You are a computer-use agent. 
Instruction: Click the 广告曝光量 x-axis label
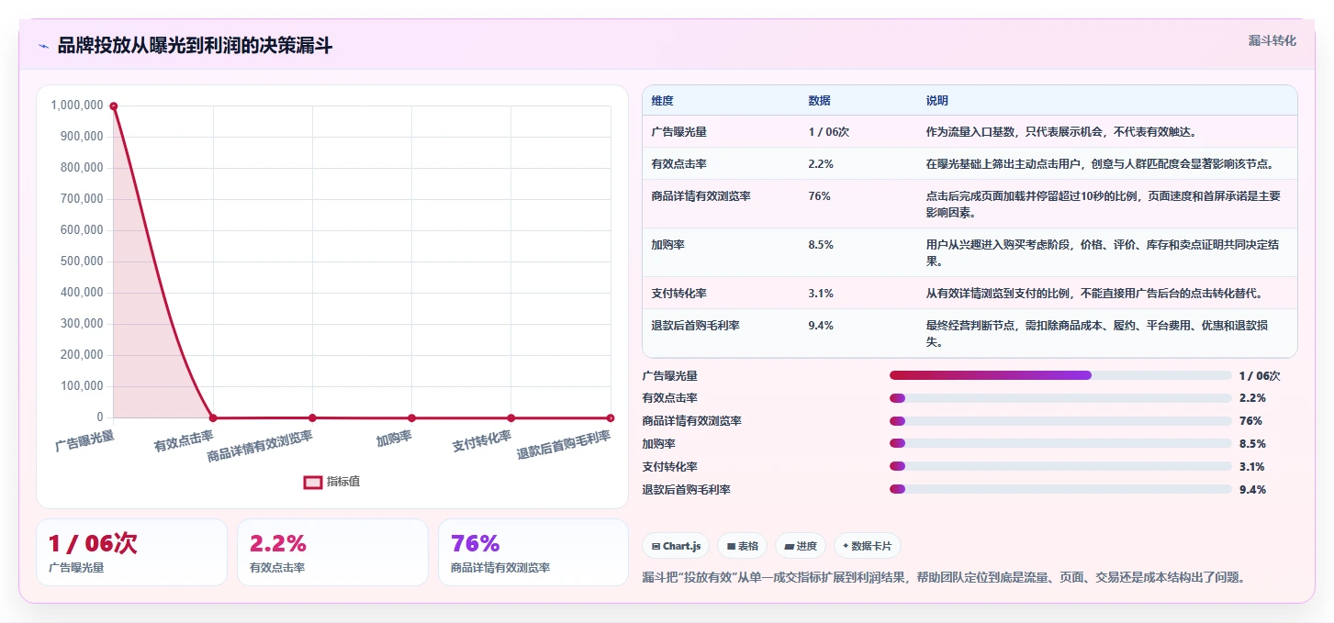click(84, 441)
